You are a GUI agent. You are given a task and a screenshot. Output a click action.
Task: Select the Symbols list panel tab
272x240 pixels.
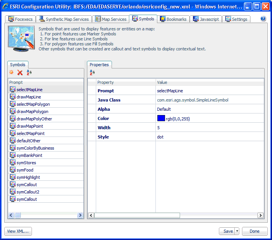tap(18, 65)
